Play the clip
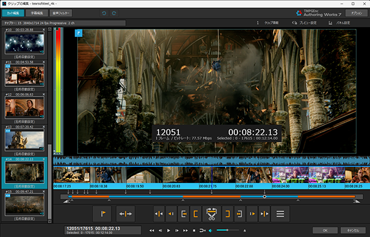 point(168,230)
